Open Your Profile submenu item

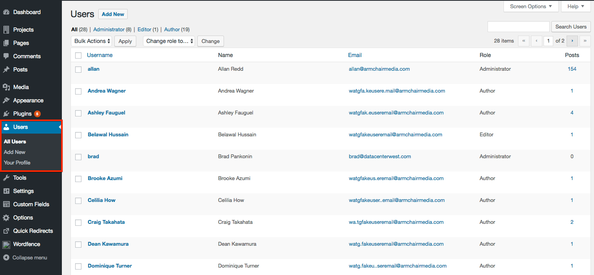[x=17, y=162]
